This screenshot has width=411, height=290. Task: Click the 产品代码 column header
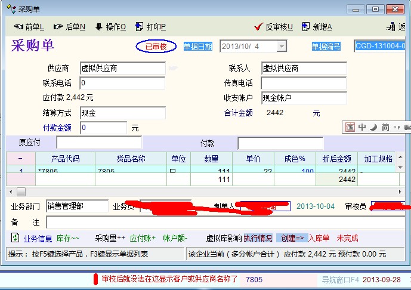[x=65, y=159]
